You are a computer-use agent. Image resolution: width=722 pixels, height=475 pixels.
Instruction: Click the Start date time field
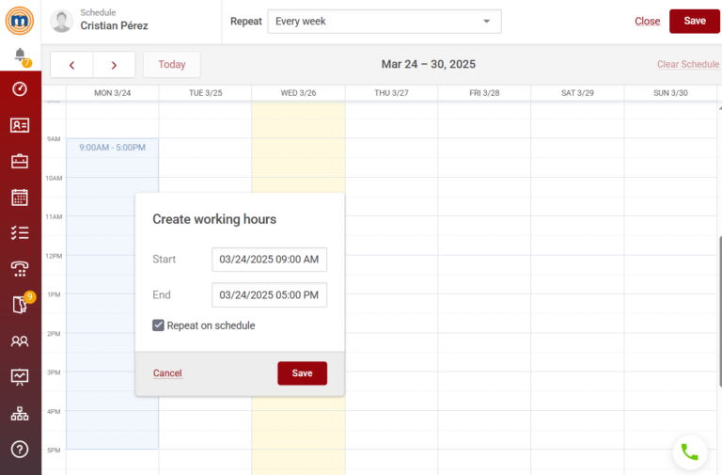pyautogui.click(x=269, y=260)
